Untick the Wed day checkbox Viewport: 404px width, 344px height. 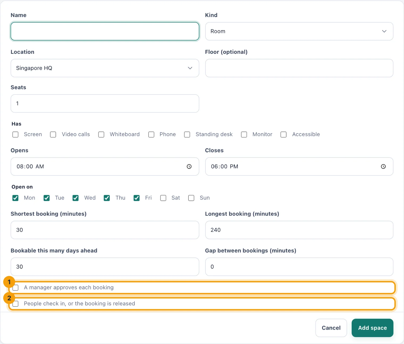(75, 198)
